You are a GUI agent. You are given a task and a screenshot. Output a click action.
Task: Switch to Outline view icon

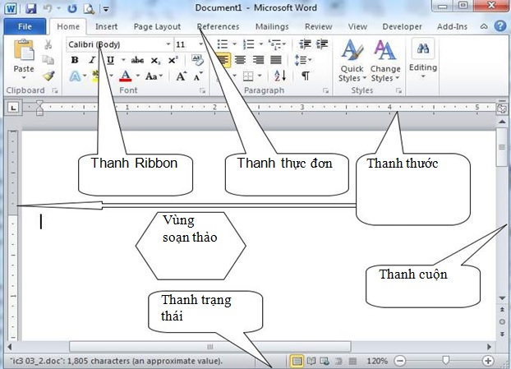pos(338,361)
